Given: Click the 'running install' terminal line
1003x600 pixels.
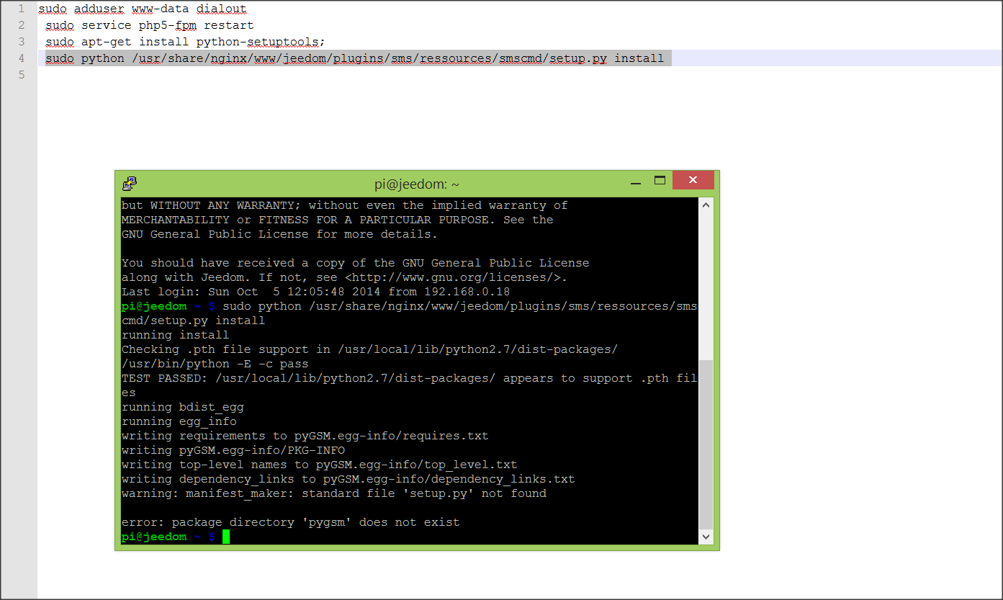Looking at the screenshot, I should tap(175, 335).
